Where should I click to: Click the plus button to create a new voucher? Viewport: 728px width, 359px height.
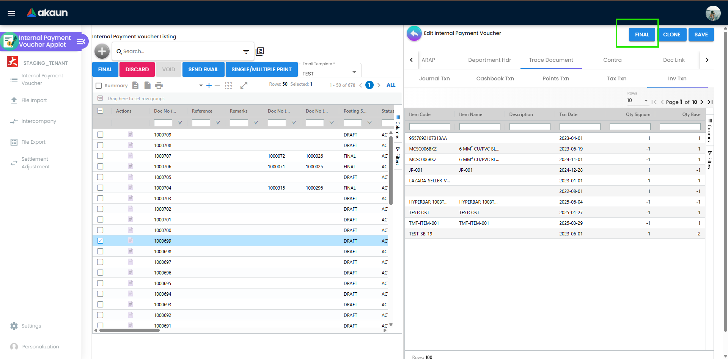(102, 51)
